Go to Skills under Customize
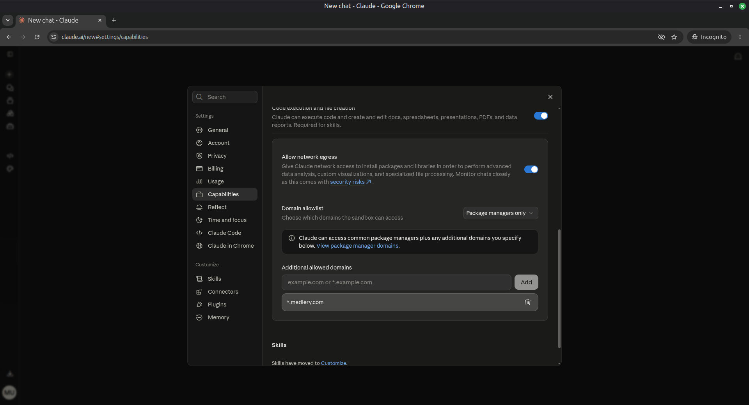The height and width of the screenshot is (405, 749). [225, 279]
